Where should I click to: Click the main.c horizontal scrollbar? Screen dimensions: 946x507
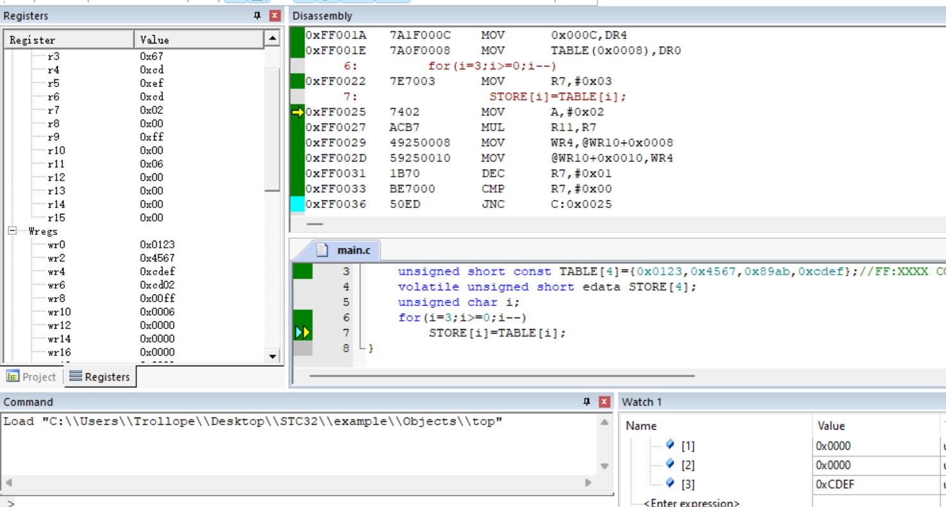(x=502, y=376)
